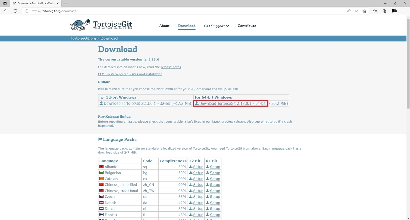This screenshot has height=220, width=410.
Task: Click the Danish flag icon
Action: click(101, 203)
